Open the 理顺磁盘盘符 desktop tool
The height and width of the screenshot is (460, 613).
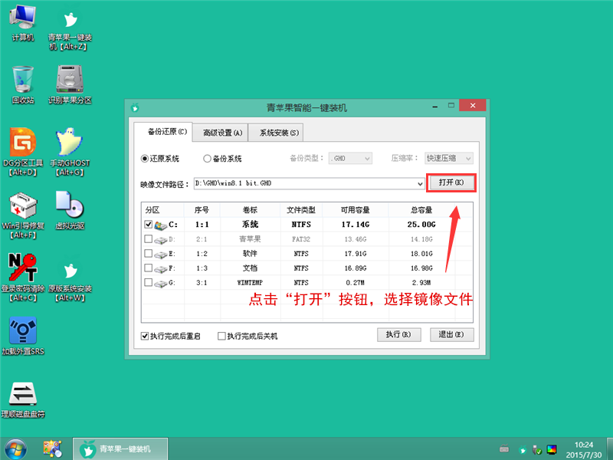coord(23,395)
